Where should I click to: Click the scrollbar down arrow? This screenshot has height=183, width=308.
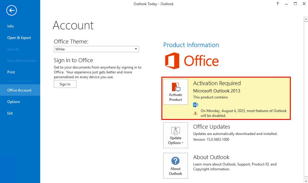coord(306,181)
